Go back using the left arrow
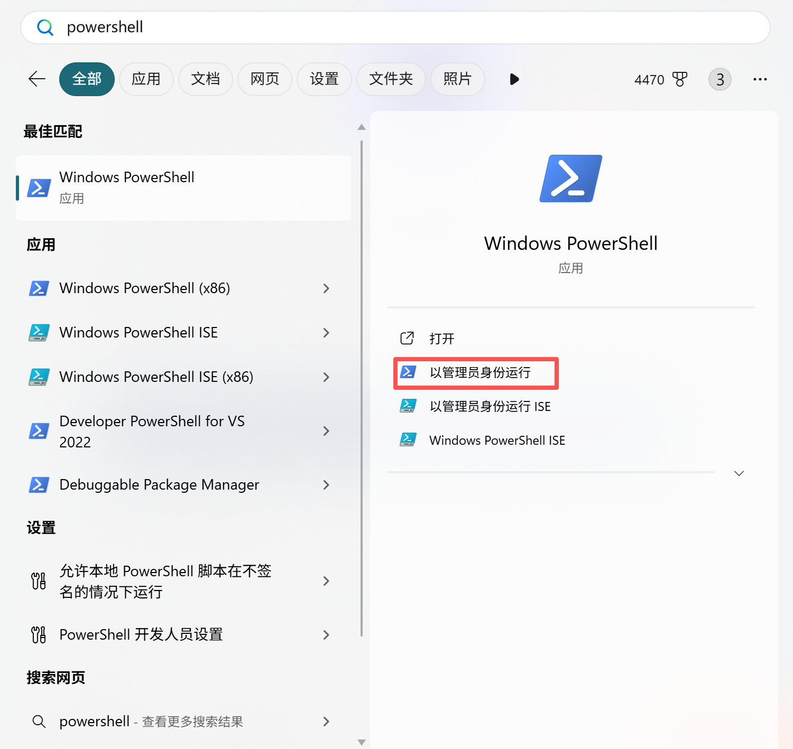This screenshot has height=749, width=793. point(37,79)
